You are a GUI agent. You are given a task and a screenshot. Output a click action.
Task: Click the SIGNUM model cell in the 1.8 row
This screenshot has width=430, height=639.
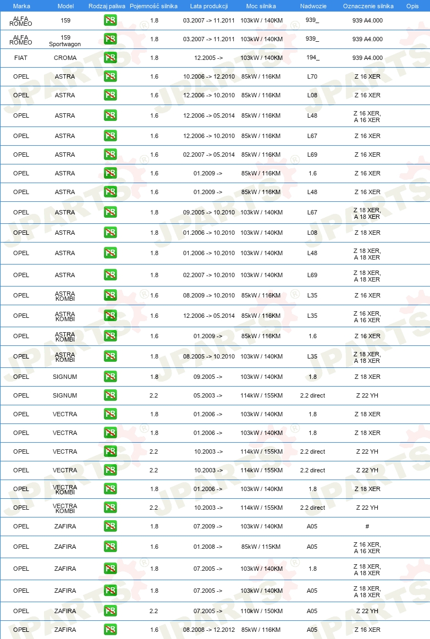[x=65, y=377]
